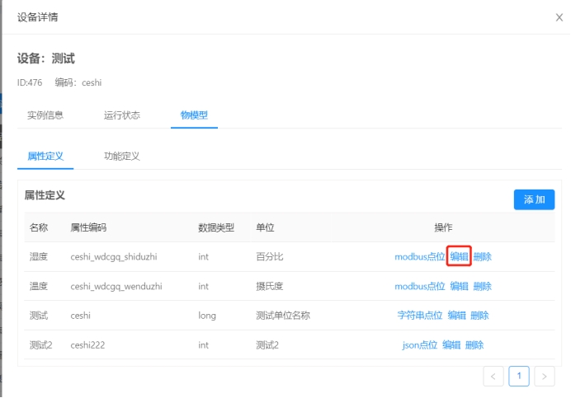Screen dimensions: 571x398
Task: Open json点位 for 测试2 row
Action: [418, 345]
